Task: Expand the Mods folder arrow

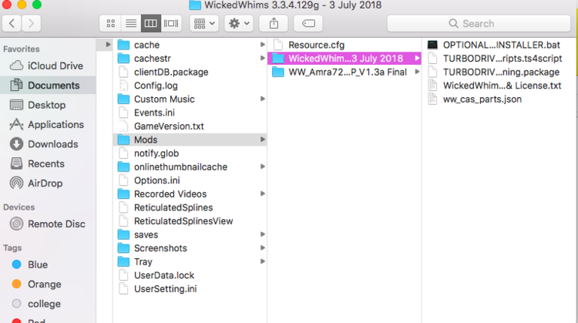Action: [263, 140]
